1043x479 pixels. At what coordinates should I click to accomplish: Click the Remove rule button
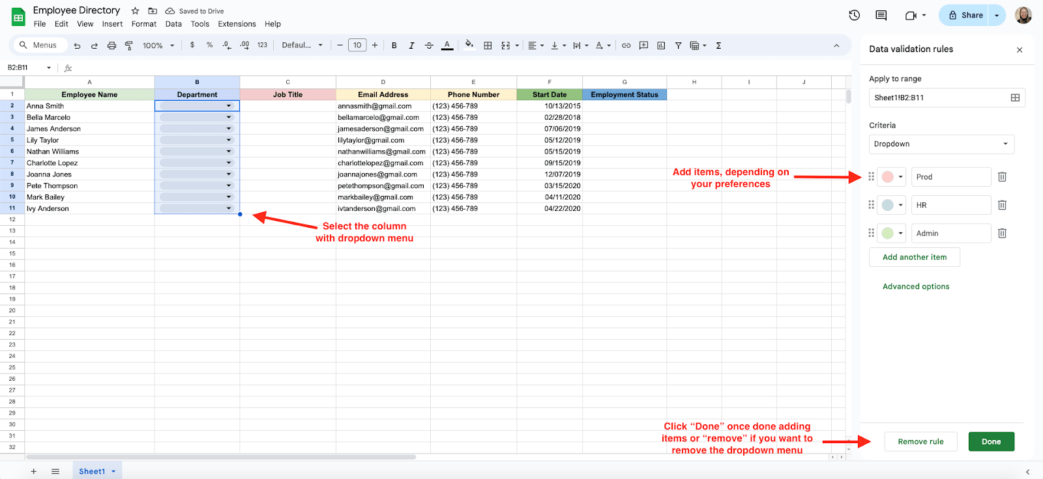(920, 441)
